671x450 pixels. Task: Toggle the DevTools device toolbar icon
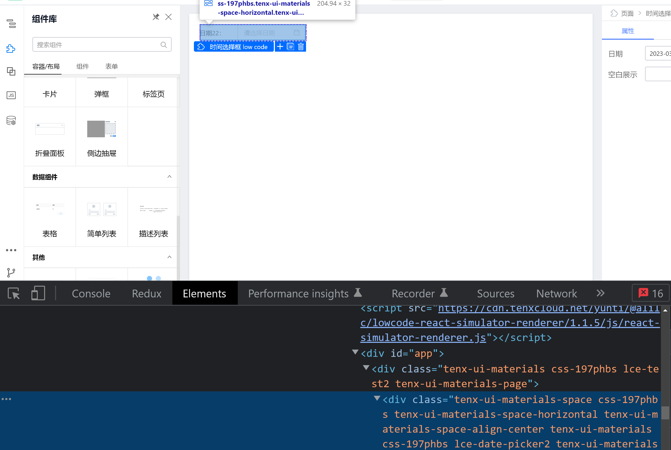(x=38, y=294)
